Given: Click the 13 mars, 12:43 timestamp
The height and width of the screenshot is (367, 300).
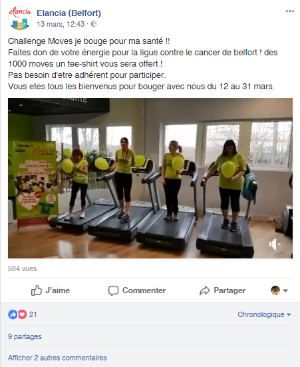Looking at the screenshot, I should tap(61, 24).
